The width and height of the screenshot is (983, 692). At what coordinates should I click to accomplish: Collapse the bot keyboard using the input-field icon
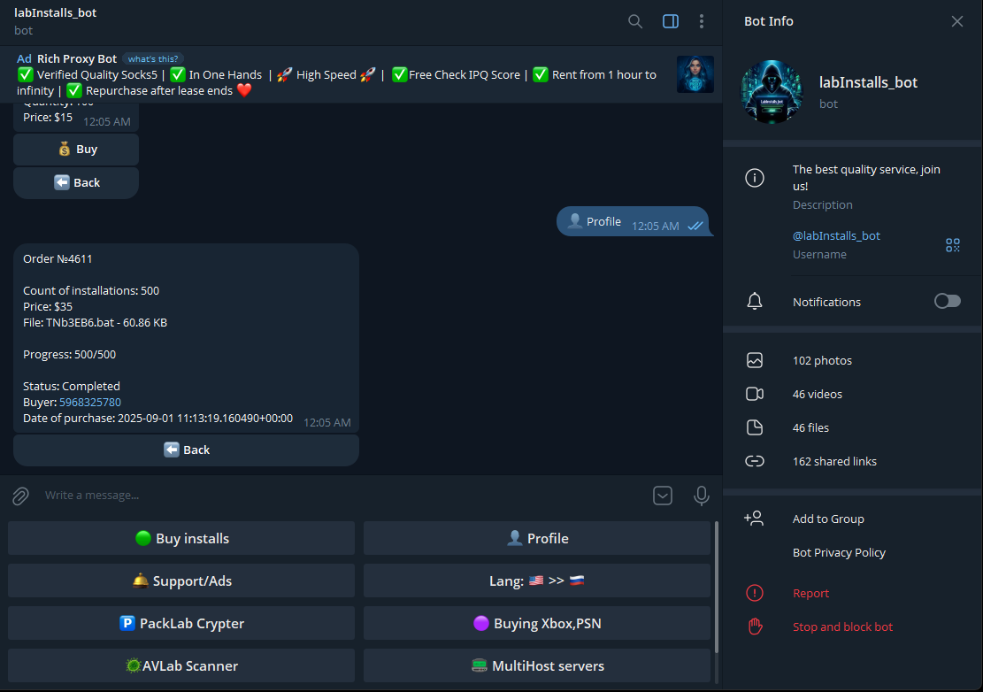coord(663,496)
